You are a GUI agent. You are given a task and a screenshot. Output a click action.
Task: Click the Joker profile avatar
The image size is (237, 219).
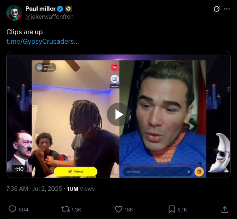click(x=14, y=13)
